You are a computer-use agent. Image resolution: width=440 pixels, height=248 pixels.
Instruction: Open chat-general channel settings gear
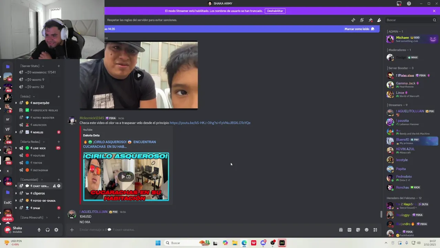[x=59, y=186]
